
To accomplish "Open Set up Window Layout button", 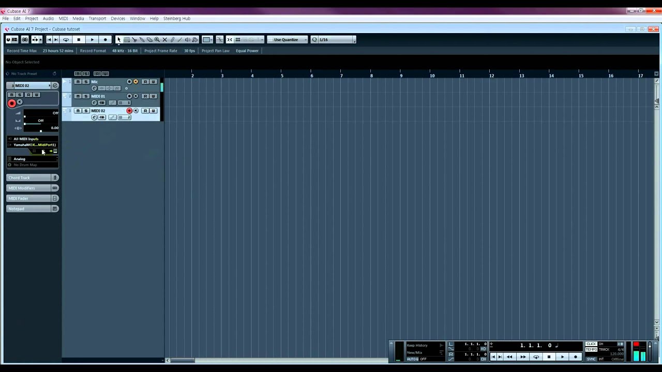I will pos(14,39).
